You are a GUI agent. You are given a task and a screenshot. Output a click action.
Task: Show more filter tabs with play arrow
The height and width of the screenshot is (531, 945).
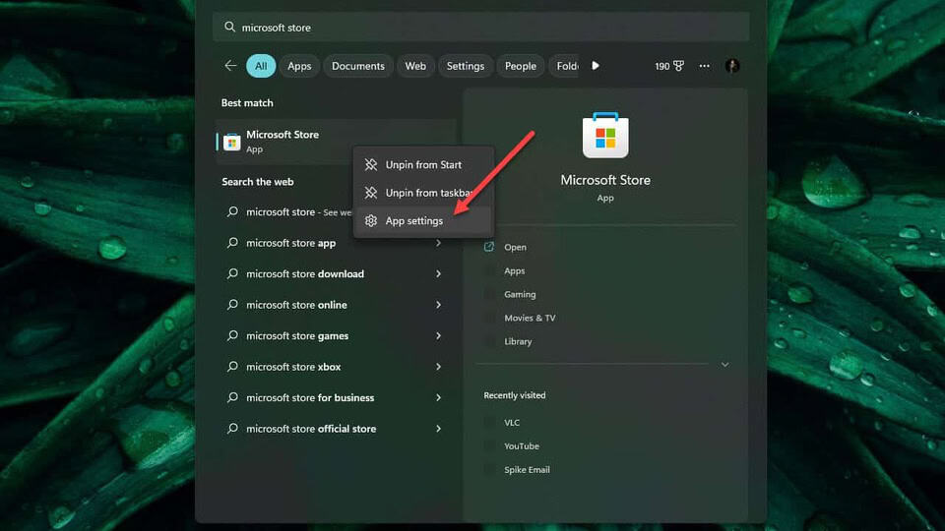point(596,66)
